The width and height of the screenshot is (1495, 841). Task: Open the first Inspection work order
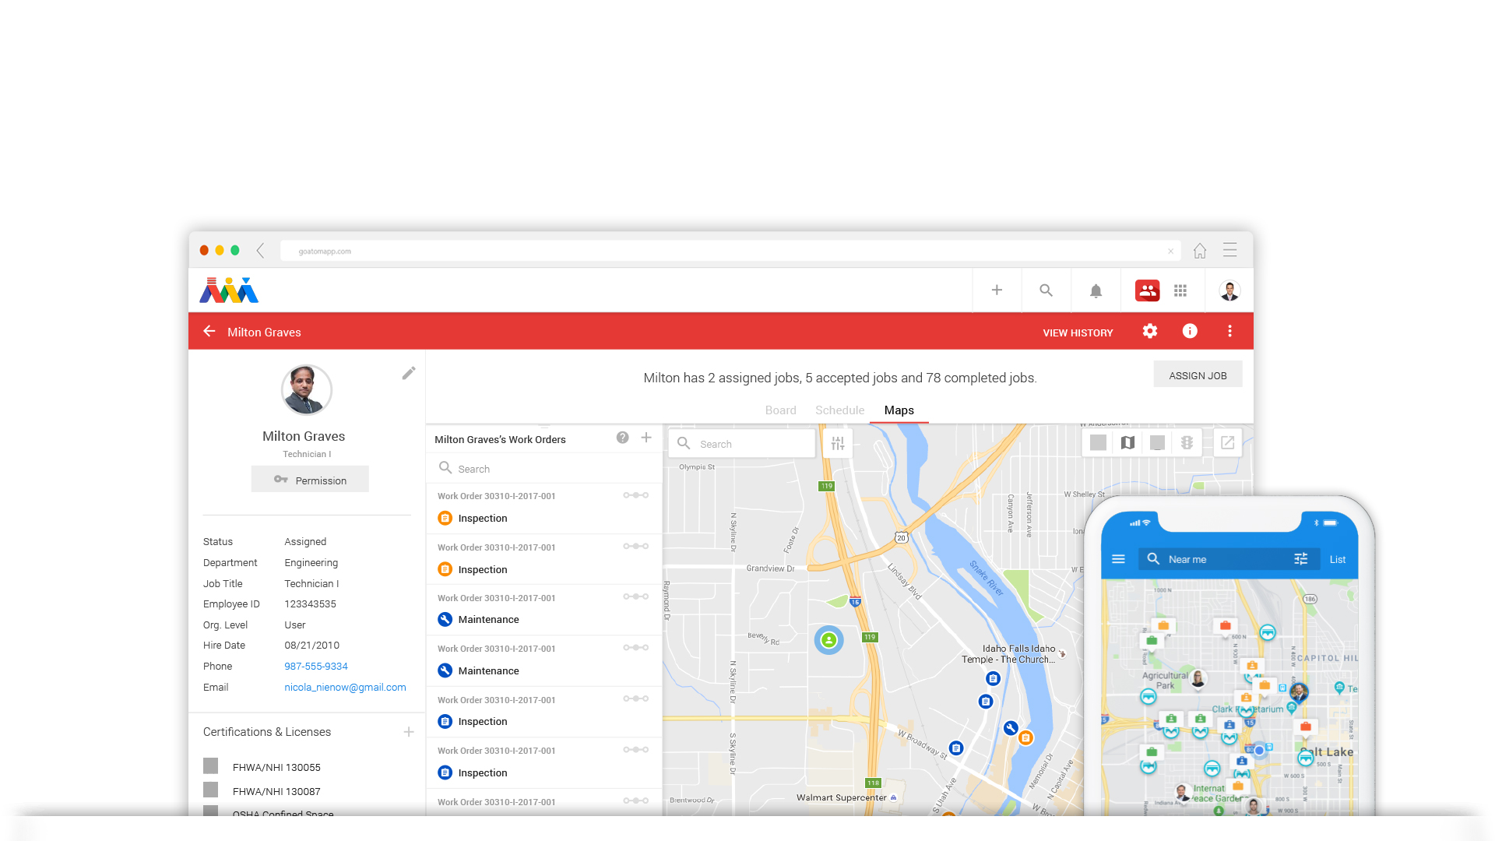click(x=544, y=508)
